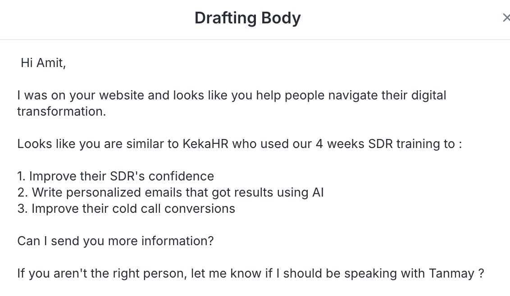This screenshot has width=510, height=296.
Task: Click the name Tanmay in last line
Action: (451, 274)
